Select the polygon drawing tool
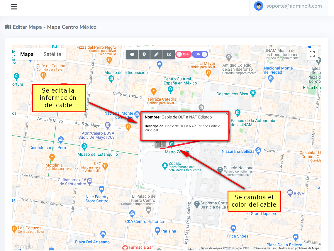This screenshot has width=334, height=251. [x=169, y=55]
